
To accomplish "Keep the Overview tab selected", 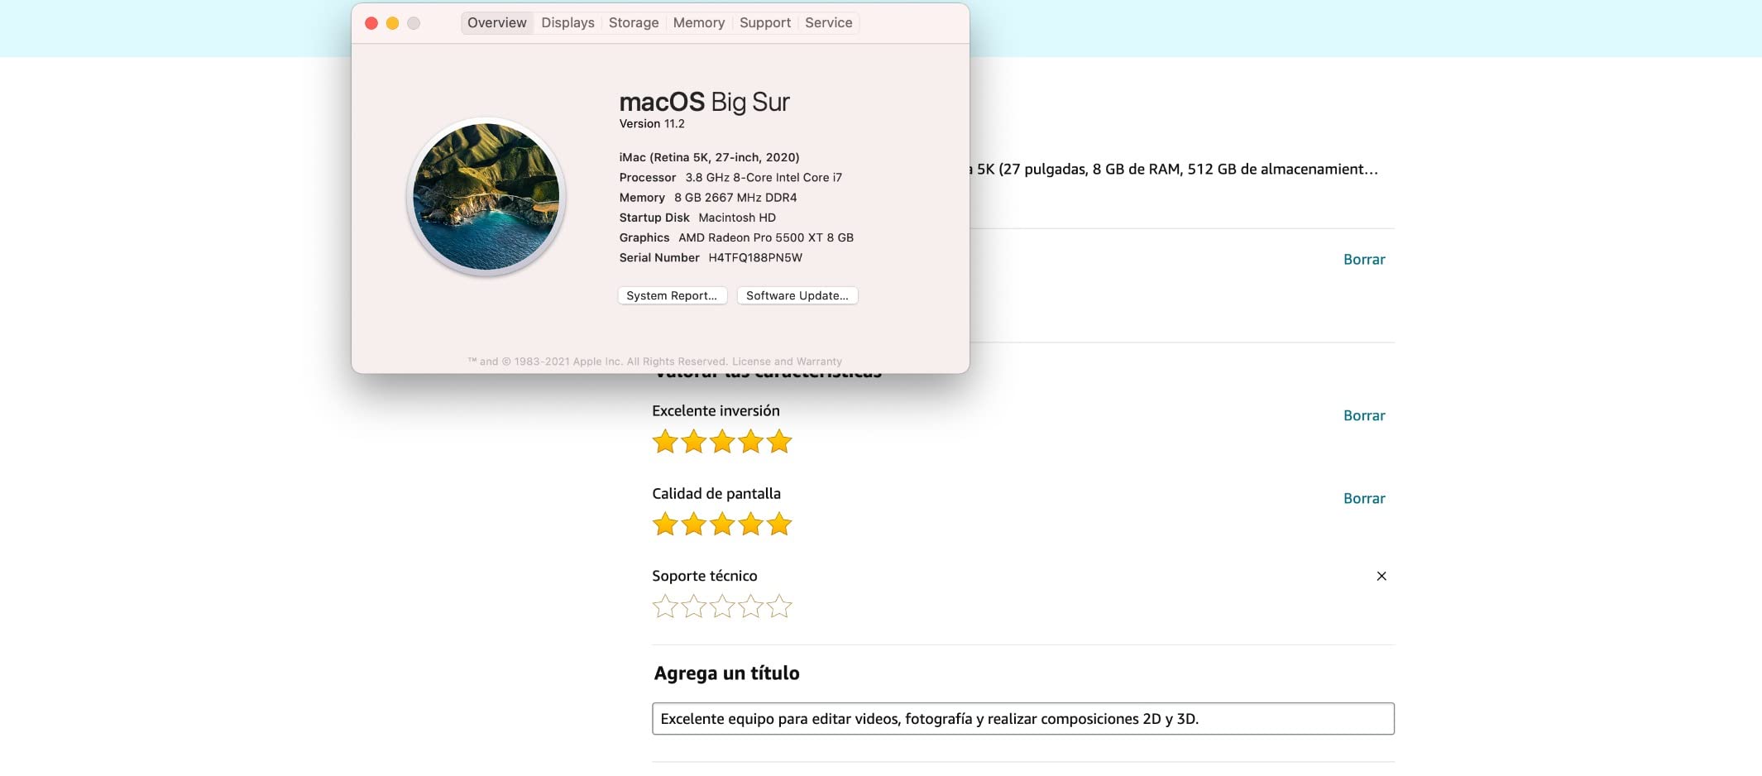I will (496, 22).
